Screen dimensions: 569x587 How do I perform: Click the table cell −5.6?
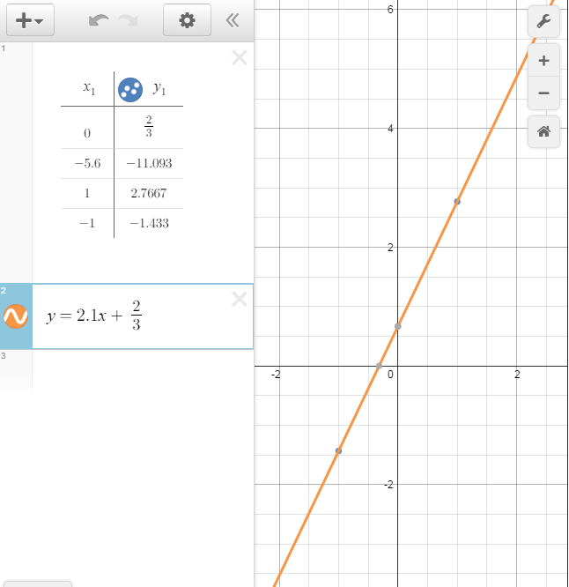[87, 164]
